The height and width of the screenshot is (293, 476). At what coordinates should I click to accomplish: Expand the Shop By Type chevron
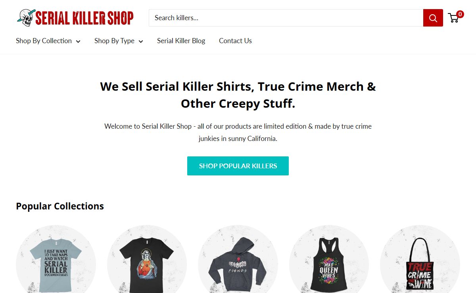[141, 41]
